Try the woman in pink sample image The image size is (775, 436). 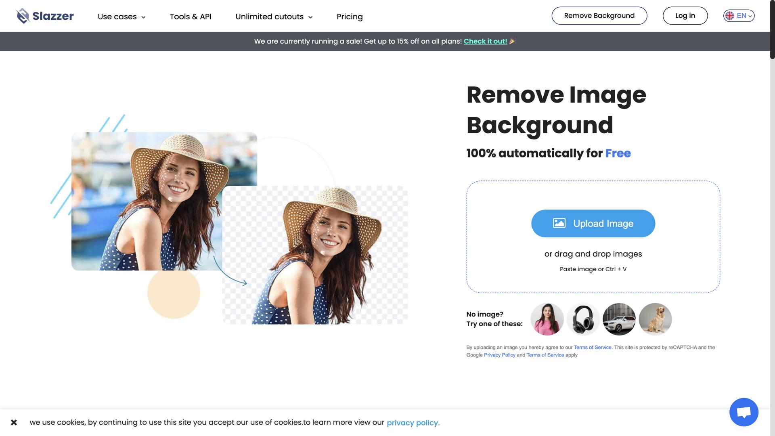click(547, 319)
